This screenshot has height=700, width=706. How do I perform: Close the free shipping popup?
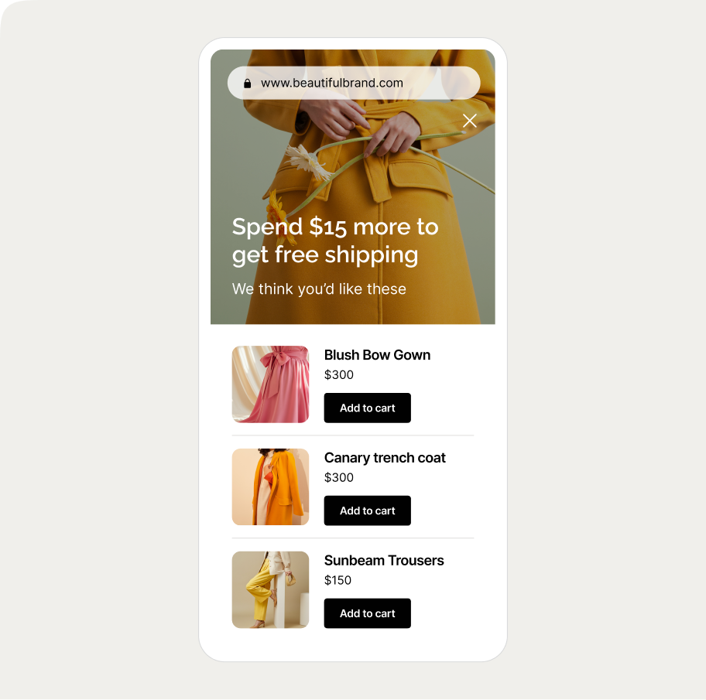click(470, 121)
